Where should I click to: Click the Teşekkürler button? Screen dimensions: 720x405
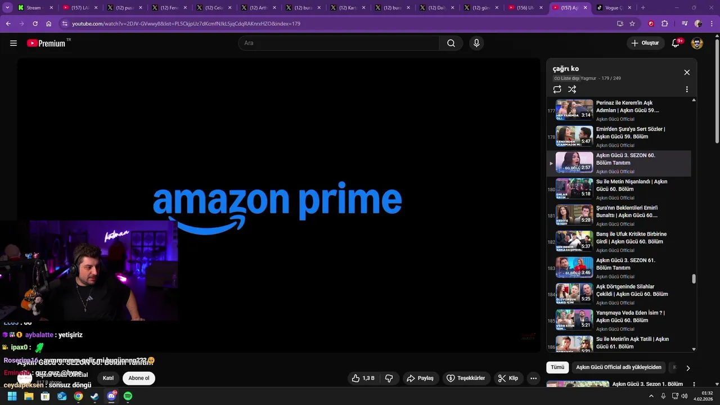tap(466, 379)
